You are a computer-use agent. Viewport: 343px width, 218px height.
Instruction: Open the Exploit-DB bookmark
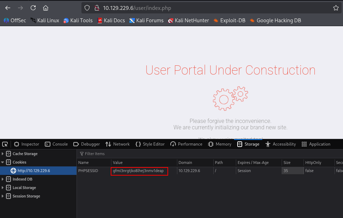coord(229,20)
